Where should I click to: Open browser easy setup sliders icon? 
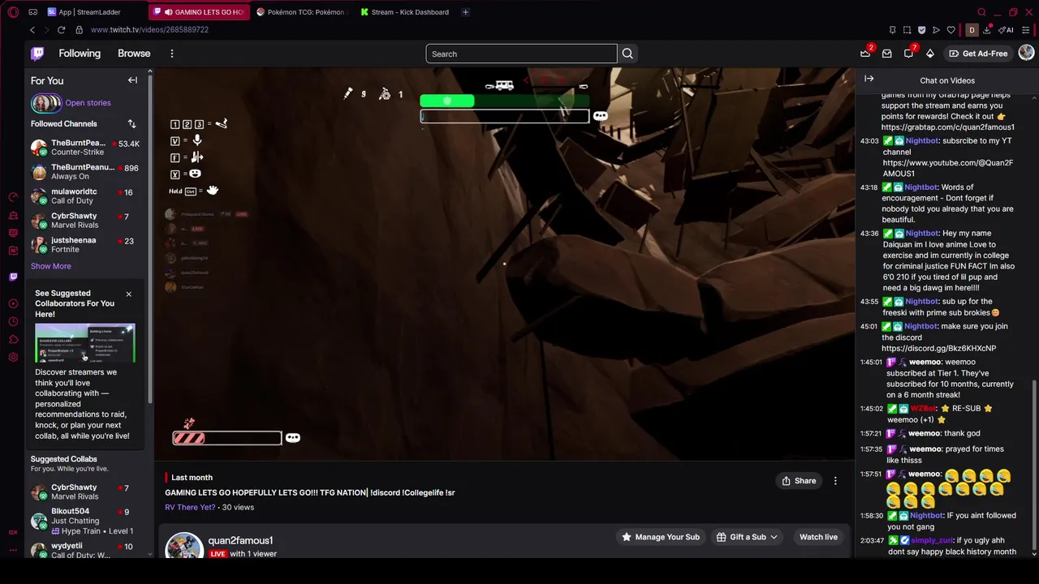click(x=1028, y=30)
